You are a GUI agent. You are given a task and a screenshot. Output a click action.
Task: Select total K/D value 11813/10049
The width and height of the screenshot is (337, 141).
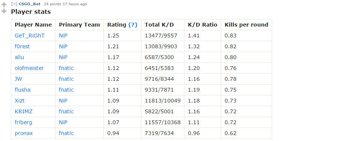point(163,101)
